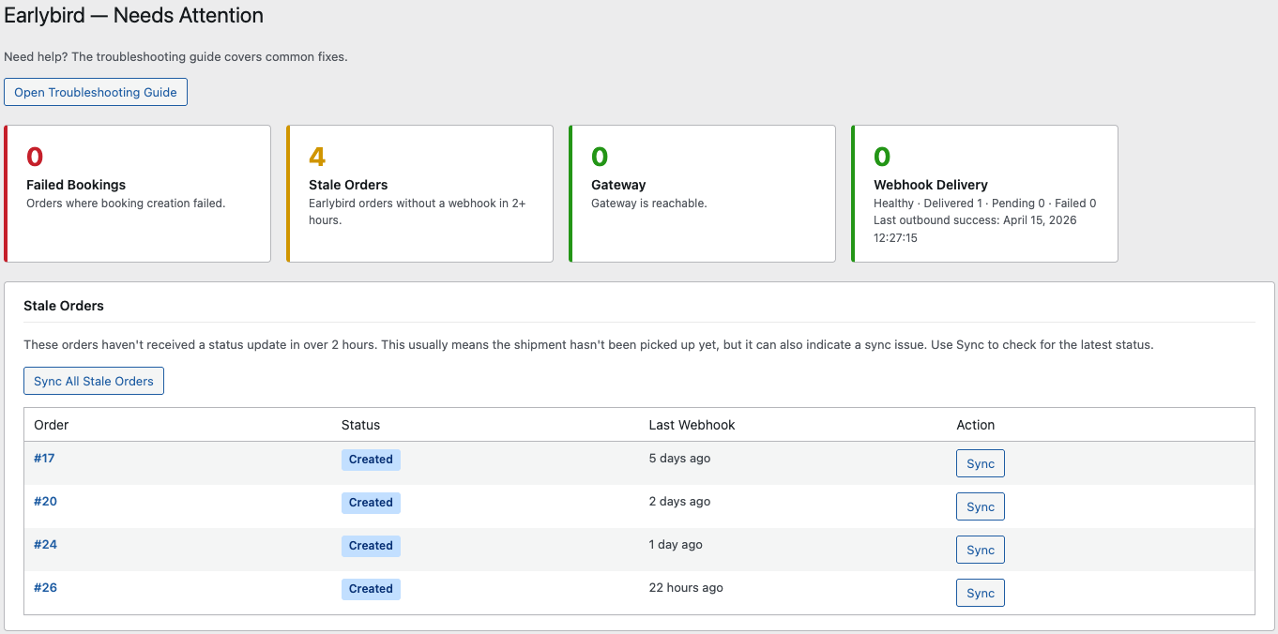This screenshot has width=1278, height=634.
Task: Sync order #17
Action: coord(981,463)
